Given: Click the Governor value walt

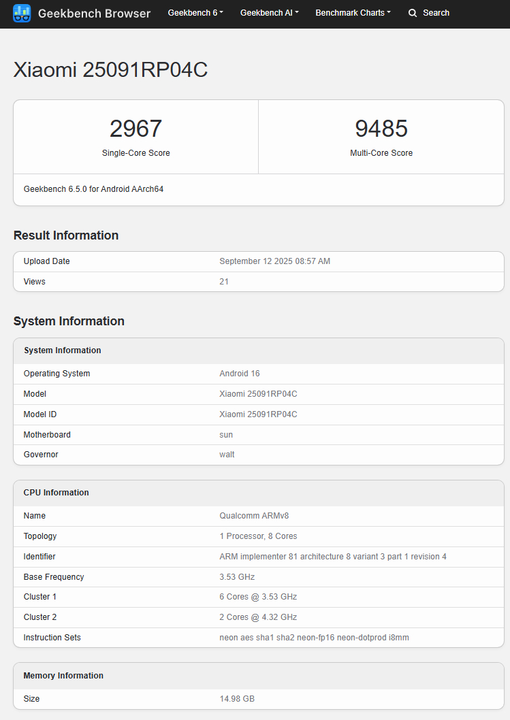Looking at the screenshot, I should click(x=227, y=455).
